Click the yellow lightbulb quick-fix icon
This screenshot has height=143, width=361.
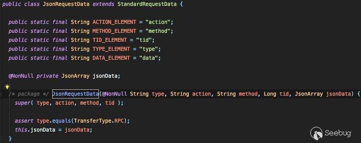[x=7, y=86]
